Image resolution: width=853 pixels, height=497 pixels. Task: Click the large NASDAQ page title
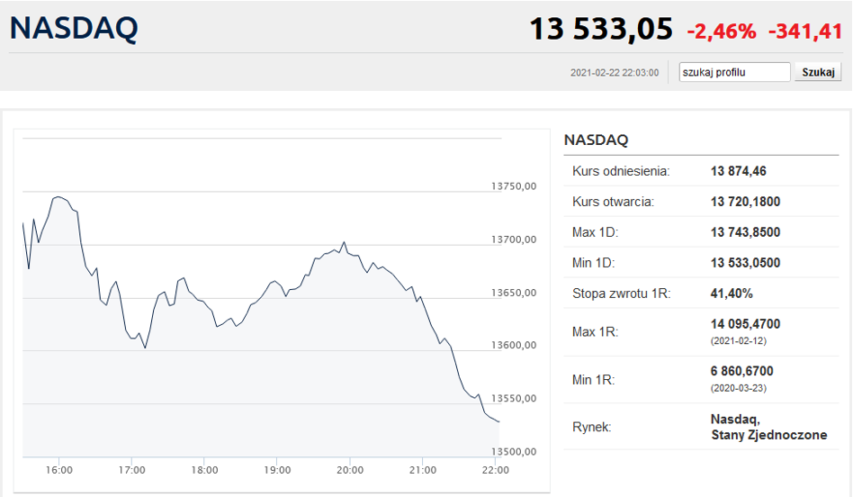[74, 28]
